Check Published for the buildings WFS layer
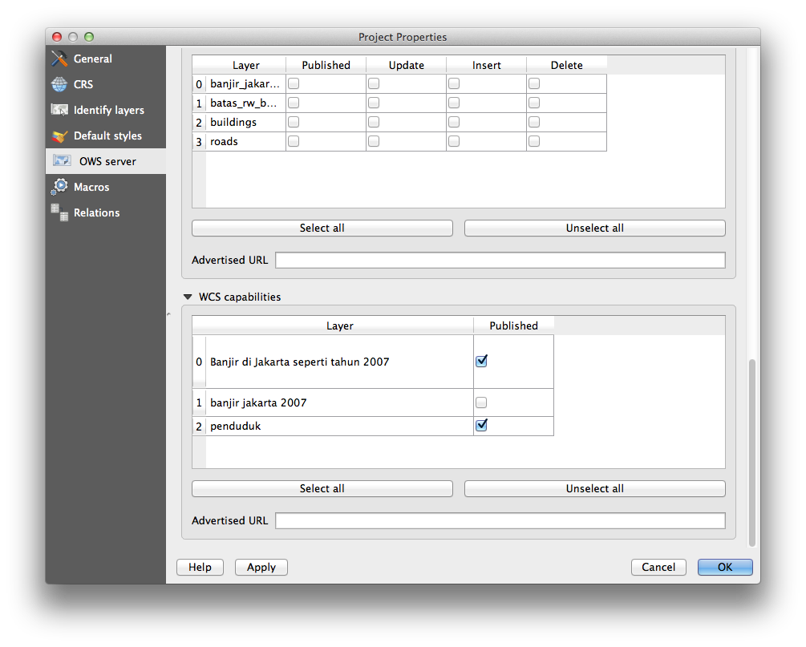This screenshot has height=647, width=806. click(294, 122)
